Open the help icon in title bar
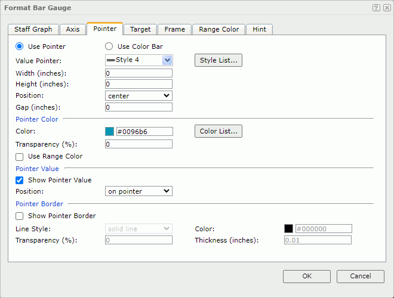Screen dimensions: 394x298 point(376,8)
